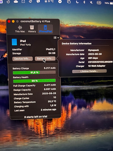The height and width of the screenshot is (151, 113).
Task: Open Bluetooth menu bar icon
Action: coord(84,2)
